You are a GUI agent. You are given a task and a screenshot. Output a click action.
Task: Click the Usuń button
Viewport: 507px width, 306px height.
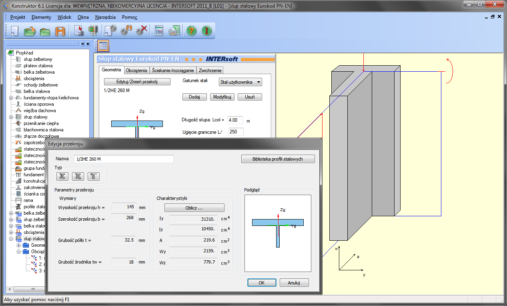pos(250,97)
